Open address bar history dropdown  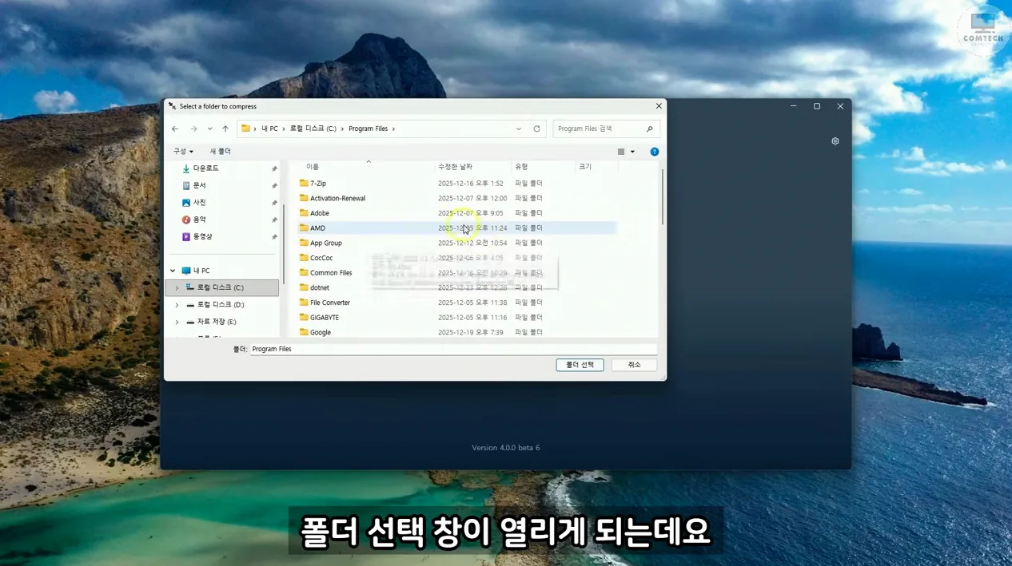(519, 129)
